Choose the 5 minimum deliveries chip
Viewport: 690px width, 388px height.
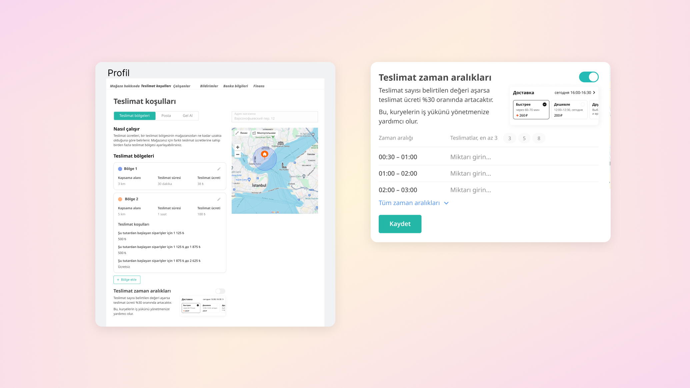[524, 138]
